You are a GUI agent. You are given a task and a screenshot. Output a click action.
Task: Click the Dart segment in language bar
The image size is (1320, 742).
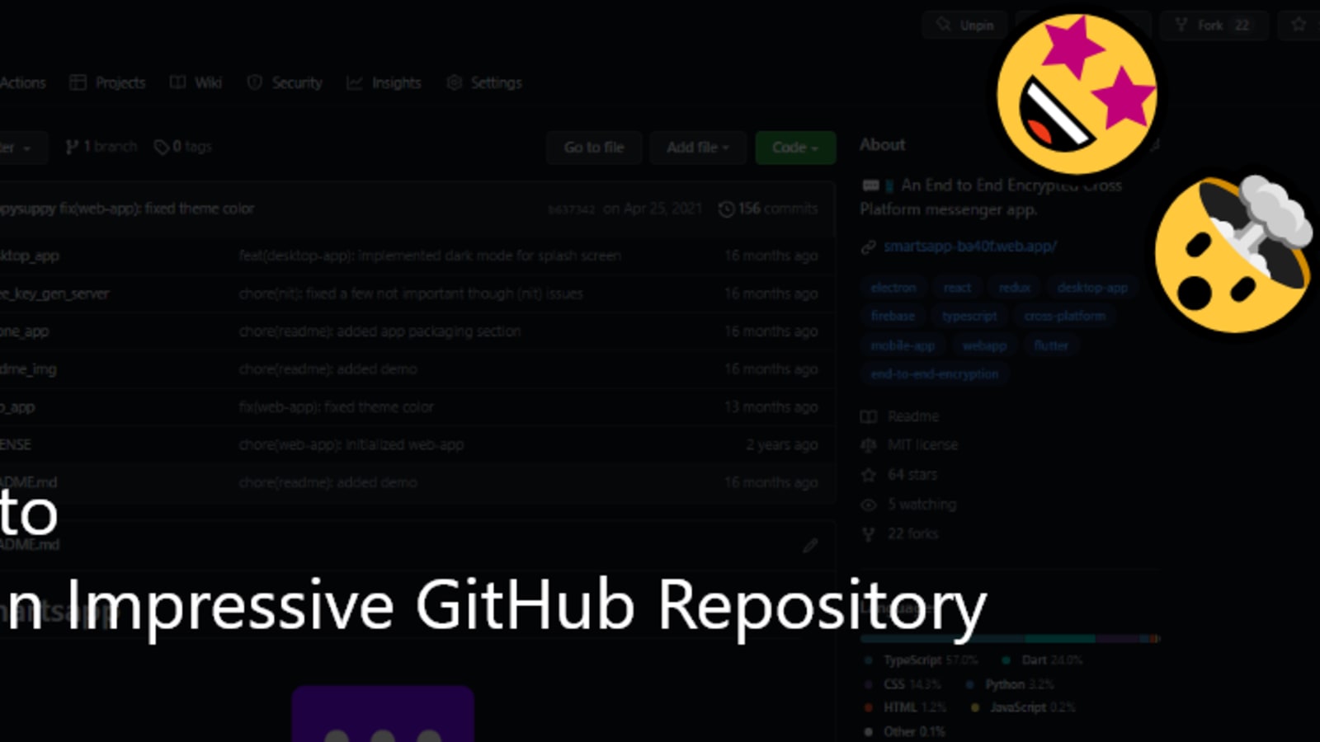pos(1060,638)
